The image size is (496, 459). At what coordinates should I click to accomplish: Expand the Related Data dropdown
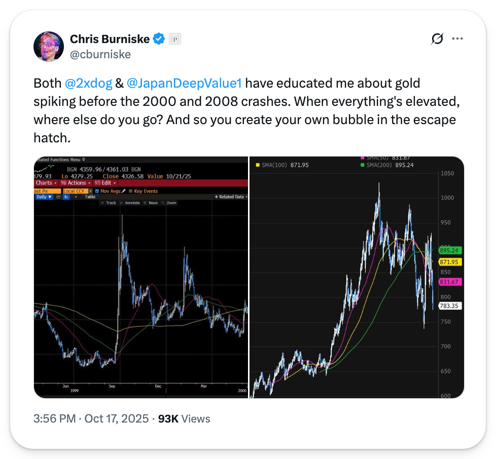click(231, 197)
